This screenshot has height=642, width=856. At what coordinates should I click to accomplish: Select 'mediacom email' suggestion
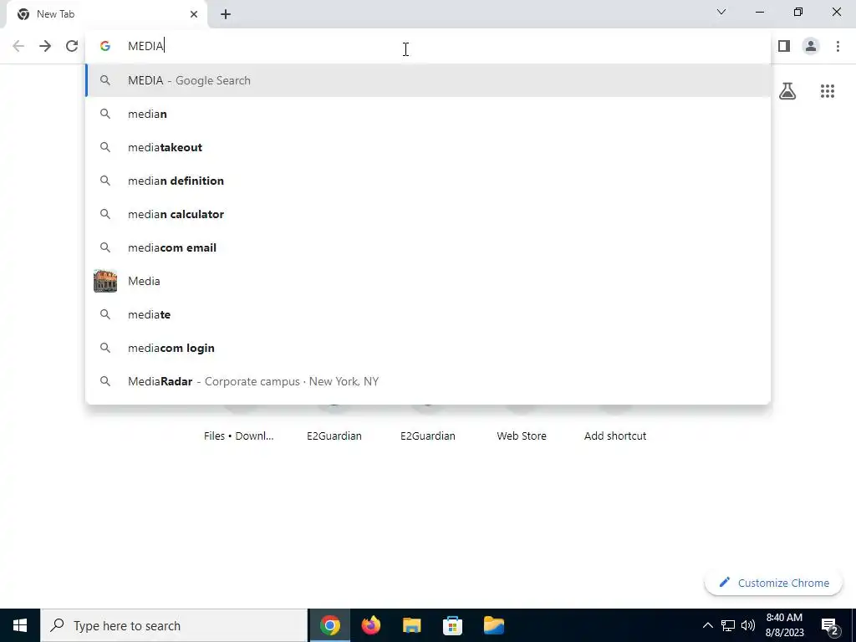coord(428,247)
